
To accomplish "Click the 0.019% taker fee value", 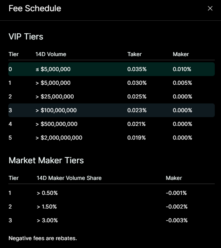I will [137, 138].
